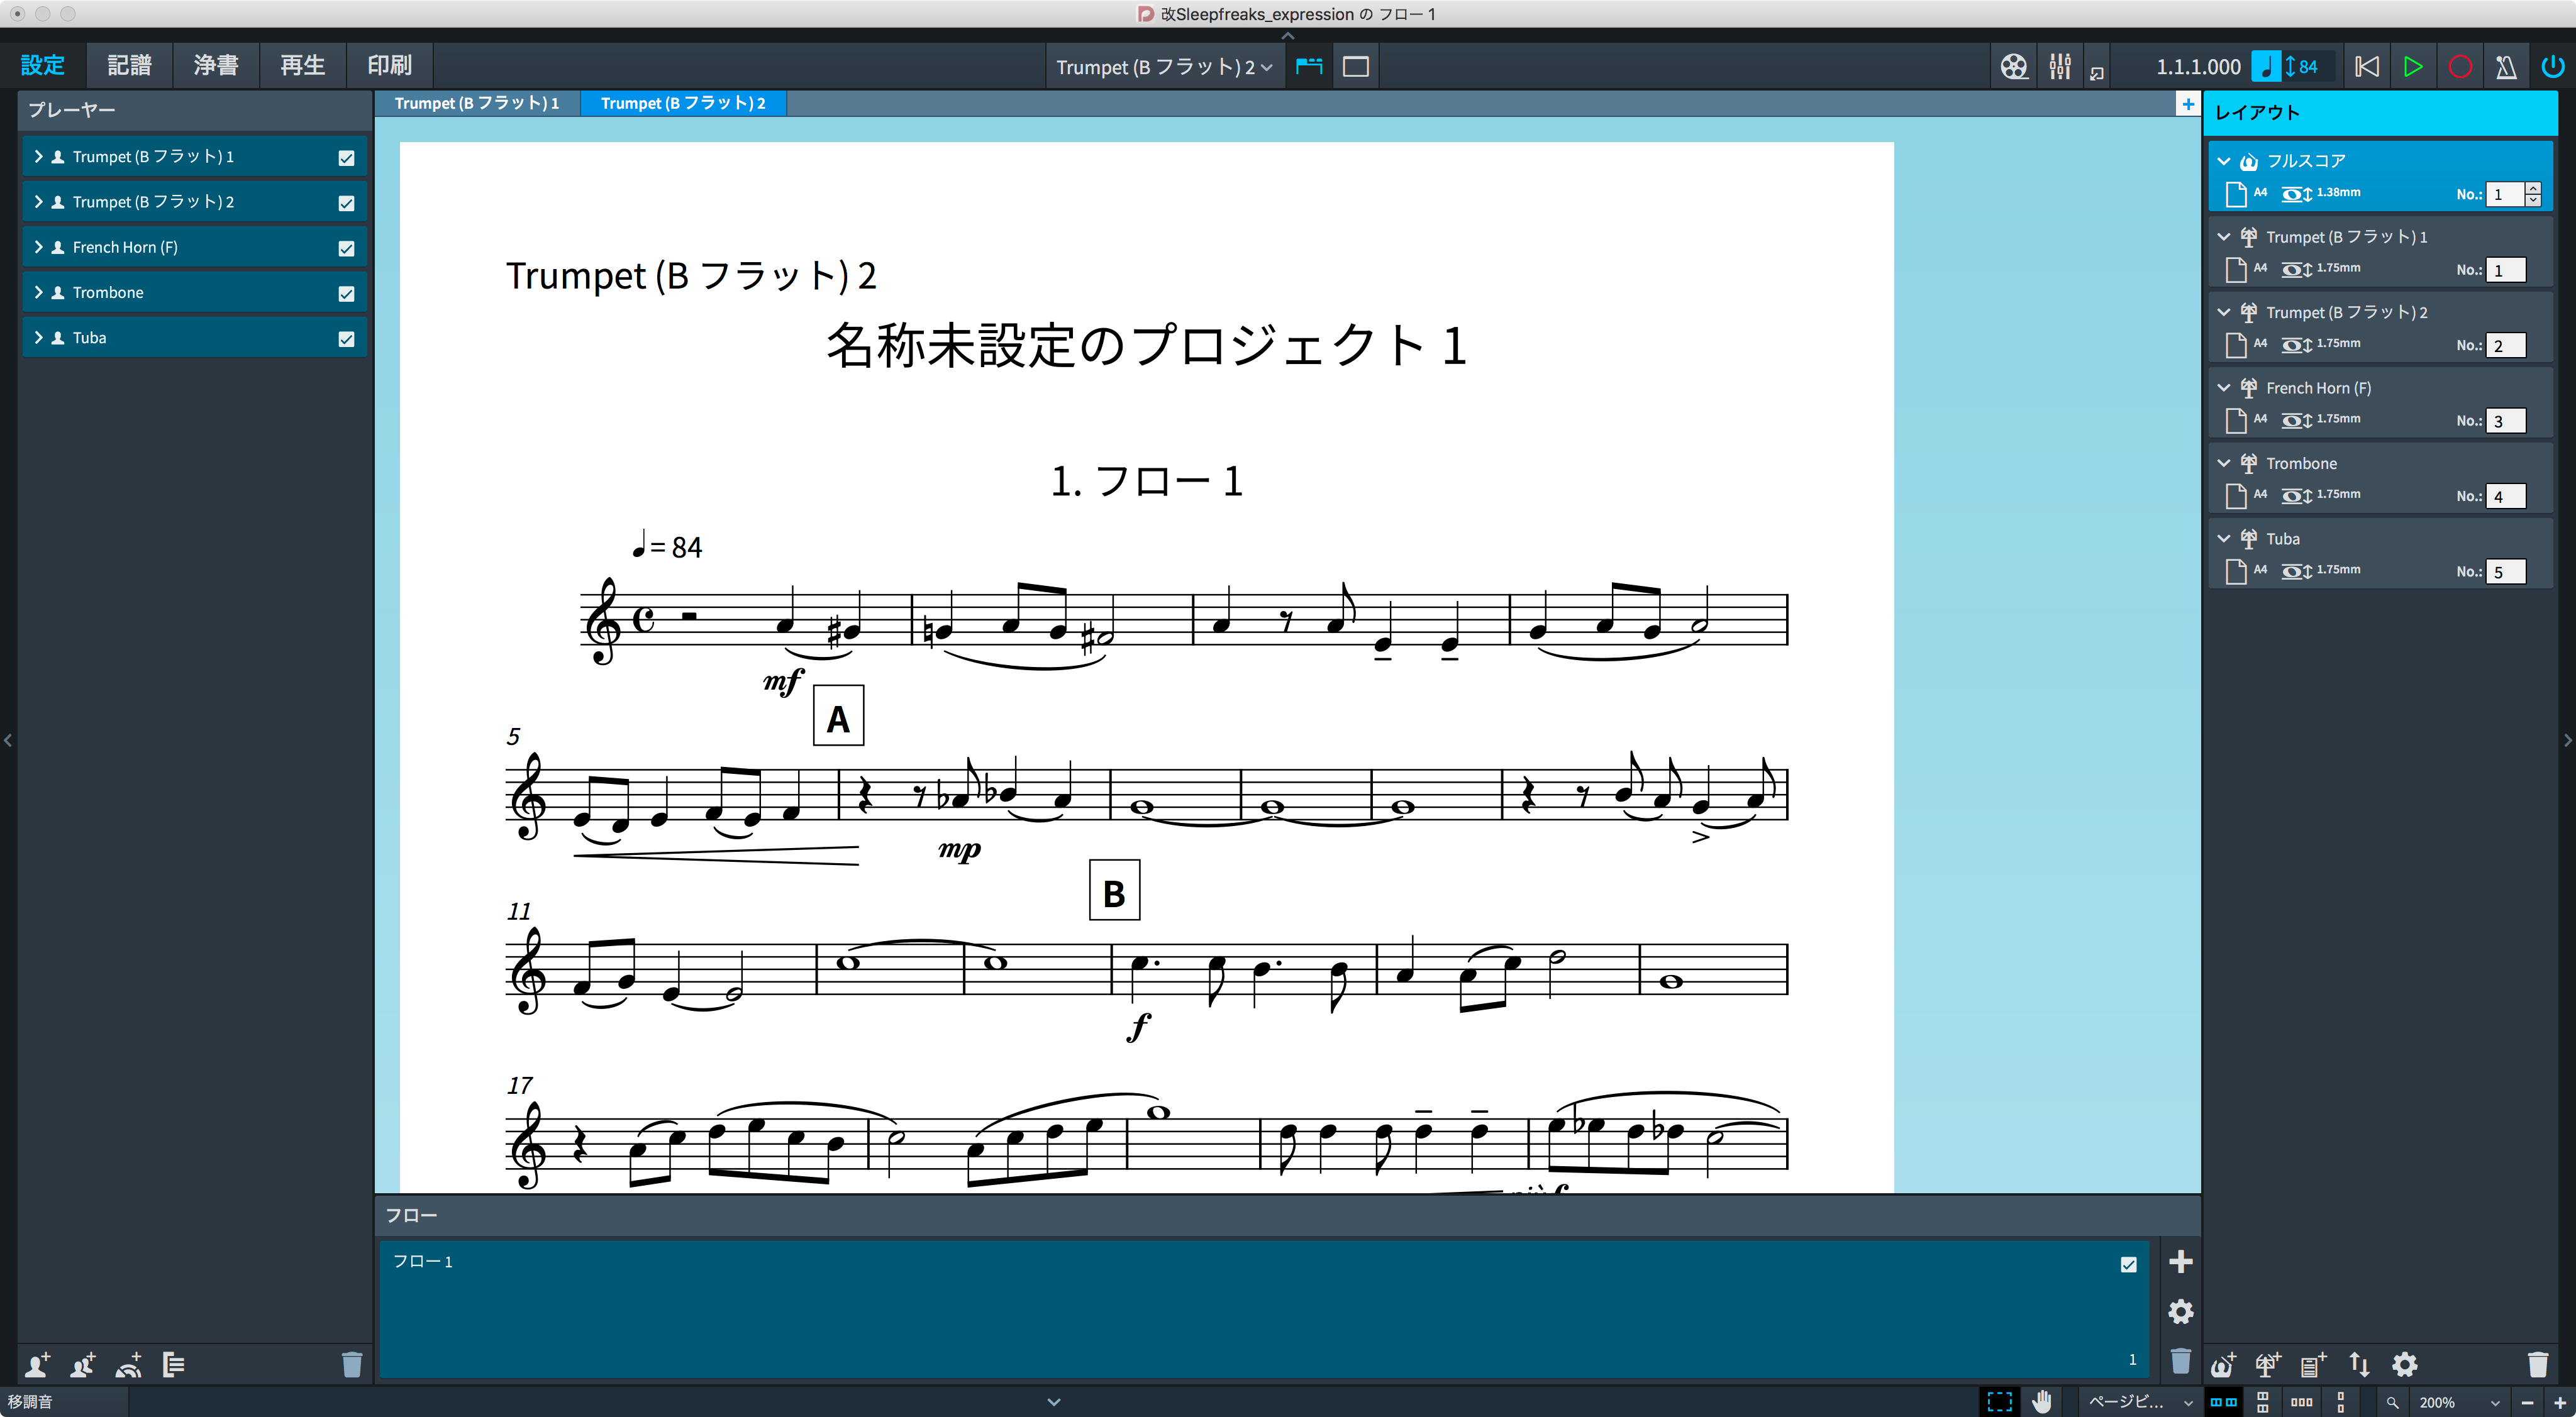Open the Trumpet (B フラット) 2 layout selector dropdown

coord(1164,67)
